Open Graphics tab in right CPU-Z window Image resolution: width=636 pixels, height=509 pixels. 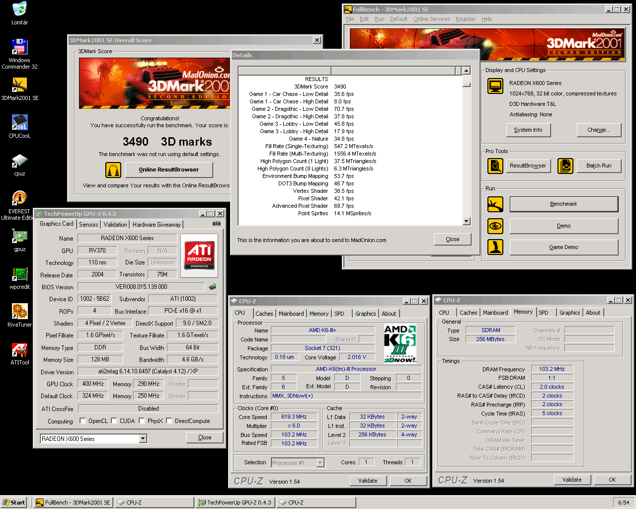coord(569,313)
